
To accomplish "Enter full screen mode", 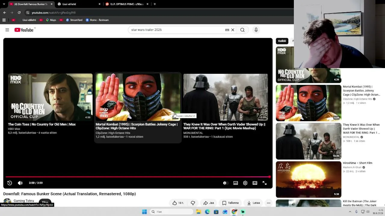I will (x=264, y=183).
